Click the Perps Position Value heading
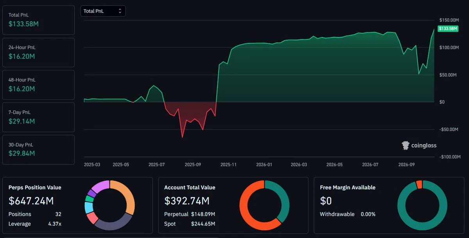469x238 pixels. (x=35, y=188)
